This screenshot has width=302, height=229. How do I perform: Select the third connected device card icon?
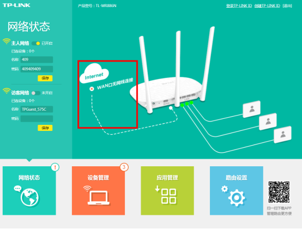pos(282,135)
